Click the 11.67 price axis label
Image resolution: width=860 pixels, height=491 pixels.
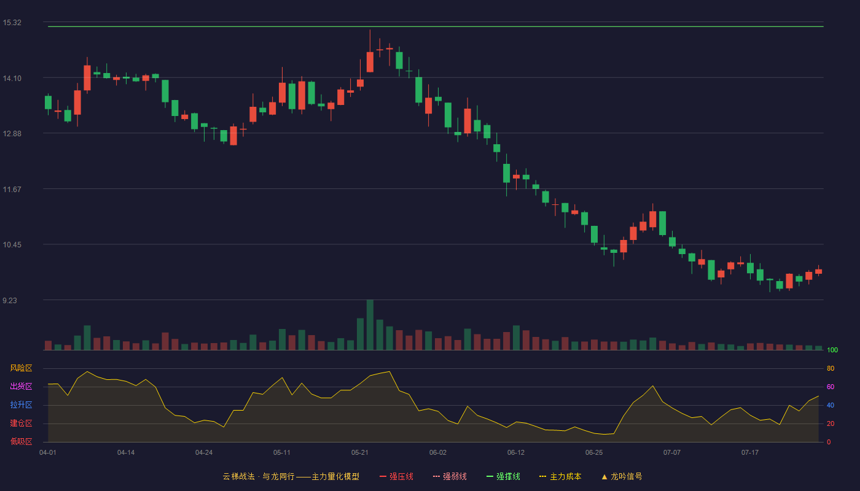point(12,189)
